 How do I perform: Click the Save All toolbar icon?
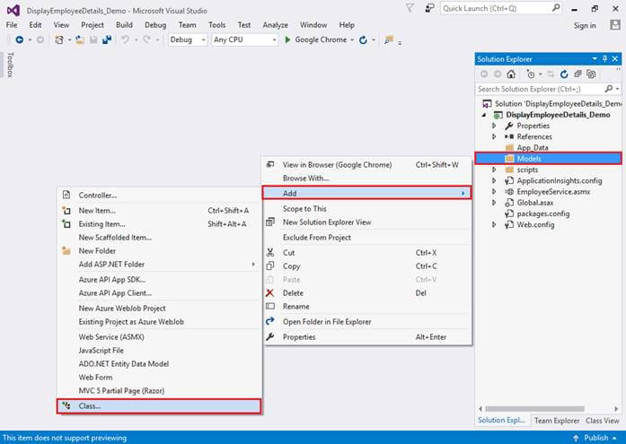(x=107, y=39)
